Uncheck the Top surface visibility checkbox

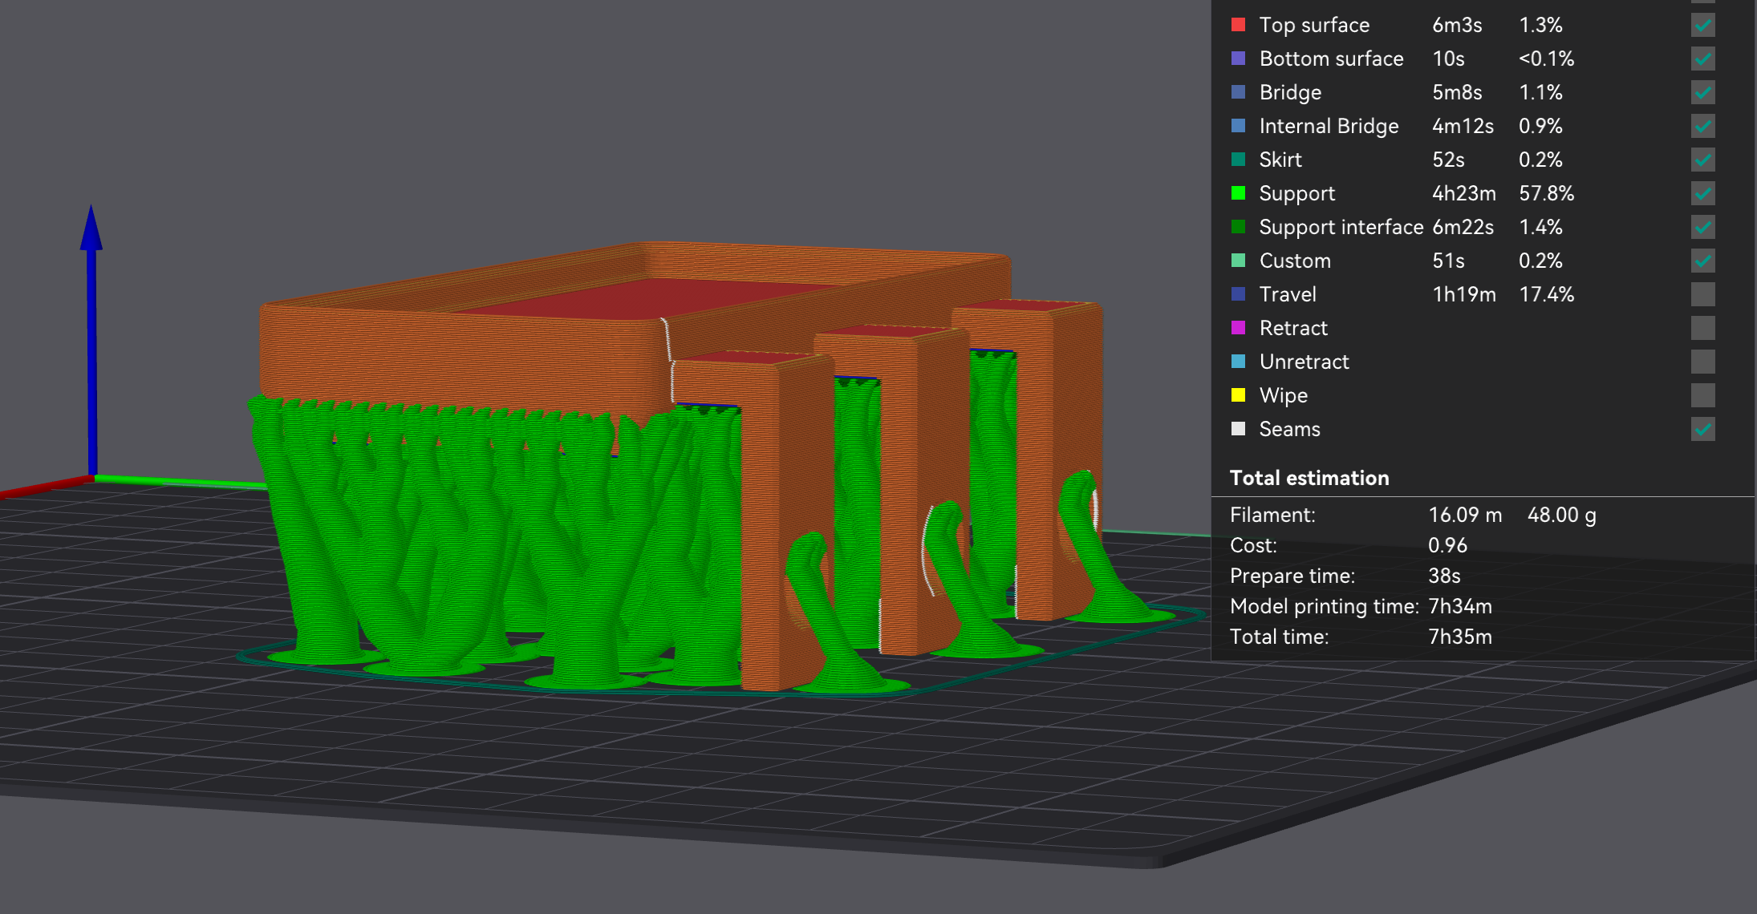(1702, 26)
